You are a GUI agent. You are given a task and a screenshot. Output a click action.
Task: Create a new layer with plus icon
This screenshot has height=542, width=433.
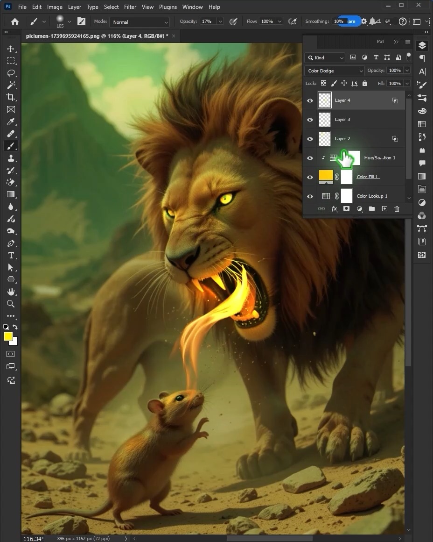384,208
